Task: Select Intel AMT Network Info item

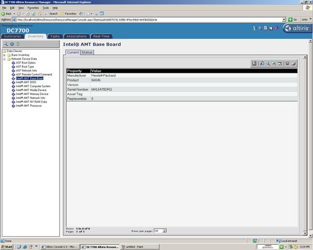Action: [x=30, y=98]
